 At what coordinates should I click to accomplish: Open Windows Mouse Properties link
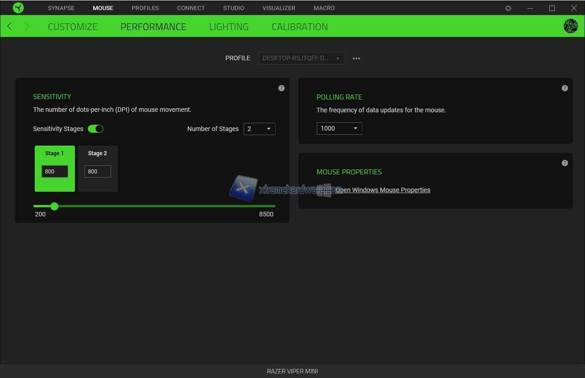pos(383,190)
